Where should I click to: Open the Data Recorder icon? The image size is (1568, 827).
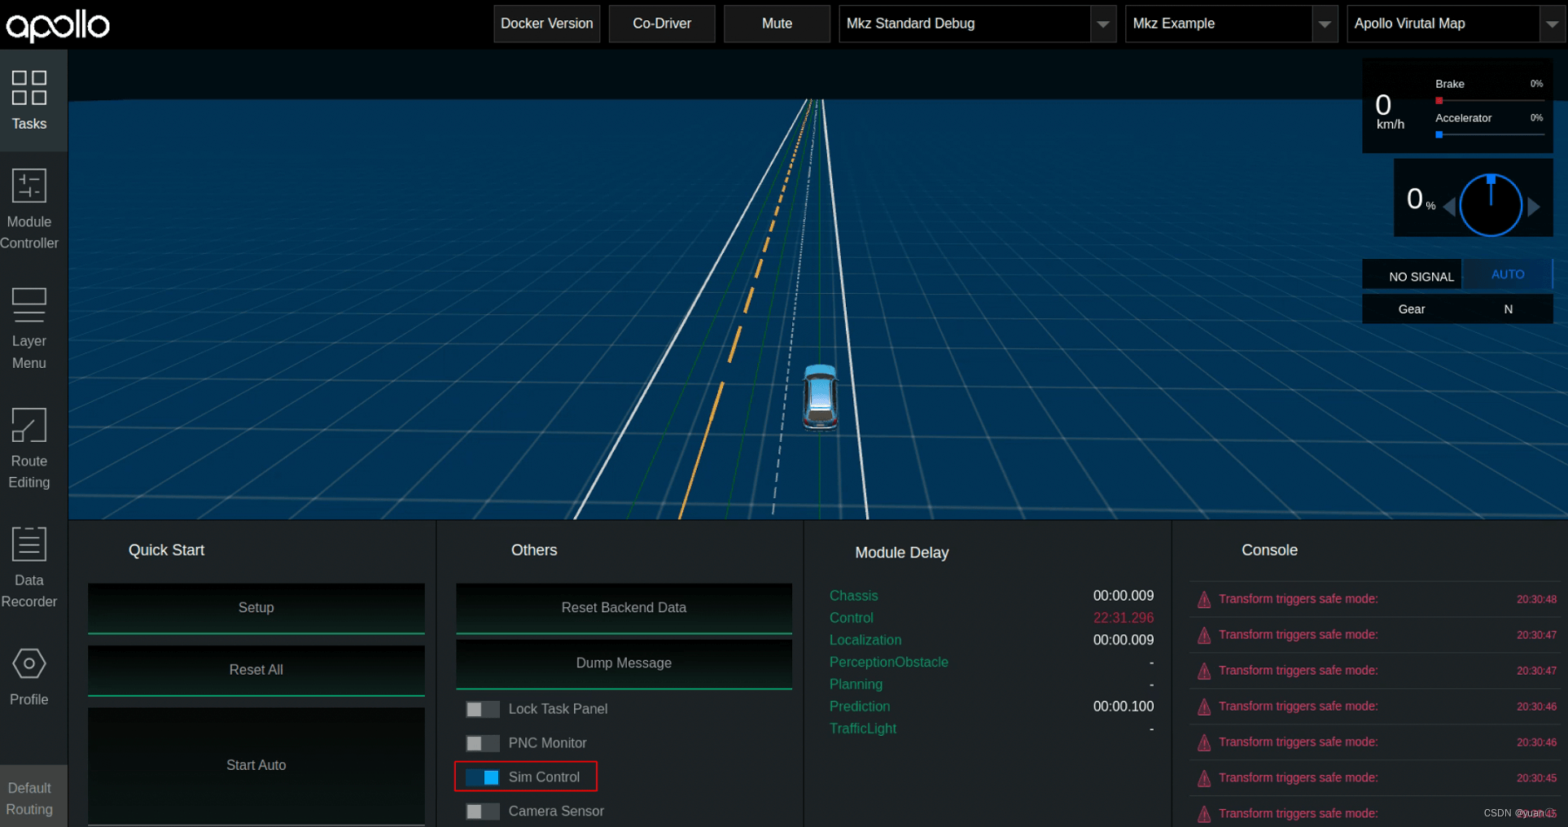click(x=29, y=544)
